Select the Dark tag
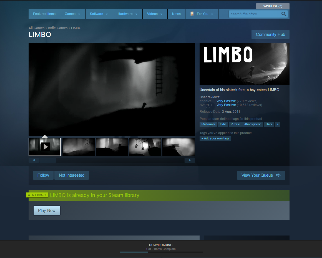 (269, 124)
